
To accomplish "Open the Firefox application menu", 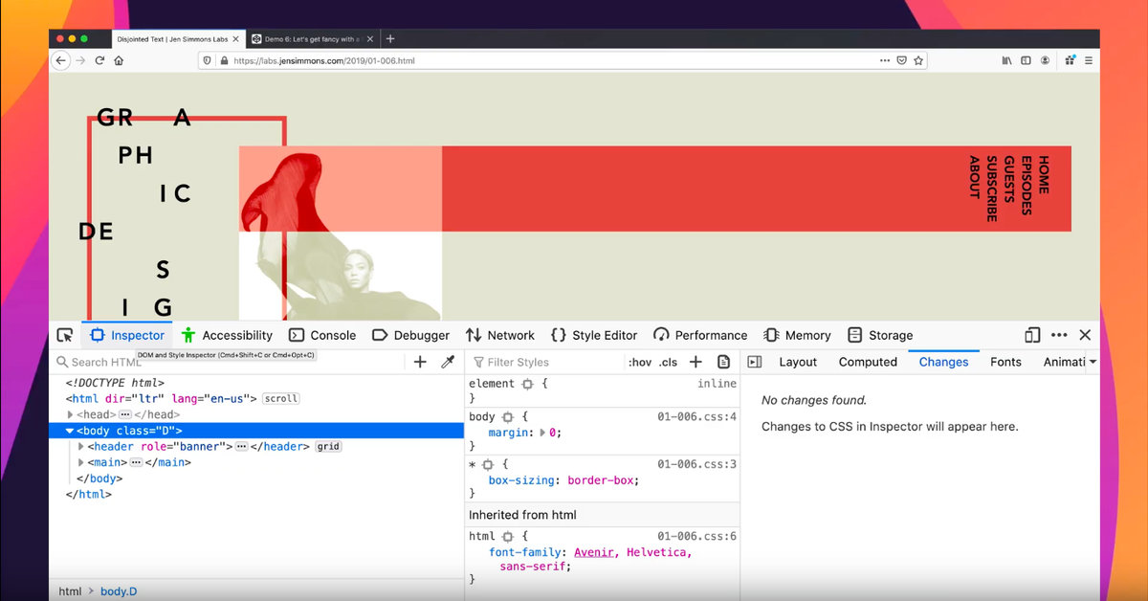I will 1090,59.
